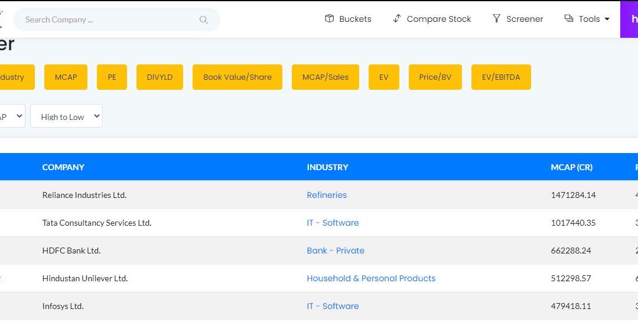Open Buckets in the top navigation

point(348,19)
